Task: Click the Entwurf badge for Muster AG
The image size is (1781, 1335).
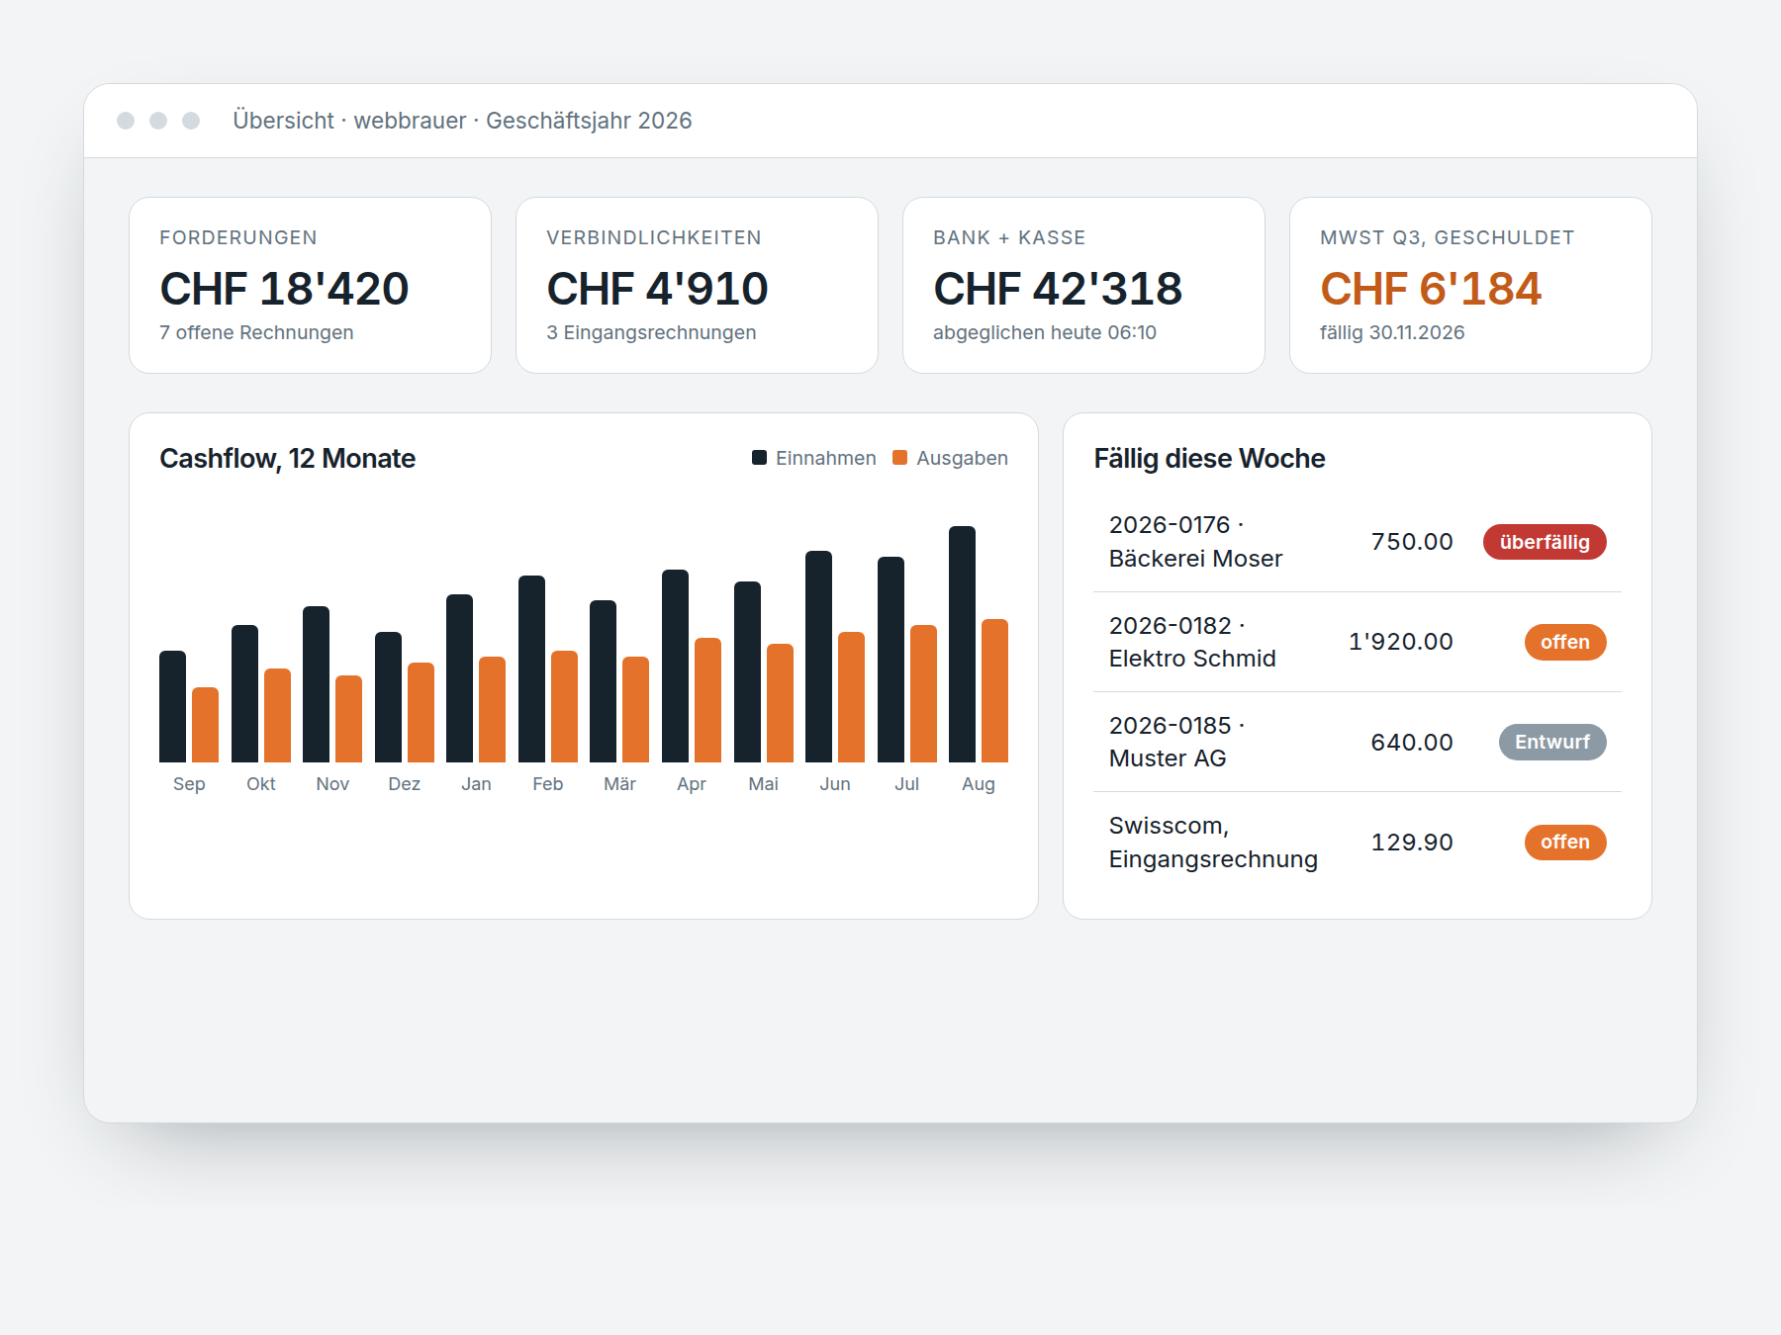Action: point(1552,742)
